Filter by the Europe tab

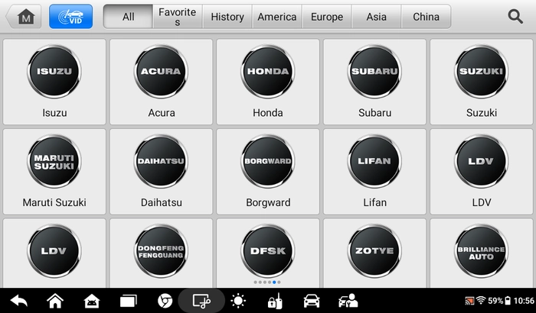tap(327, 16)
